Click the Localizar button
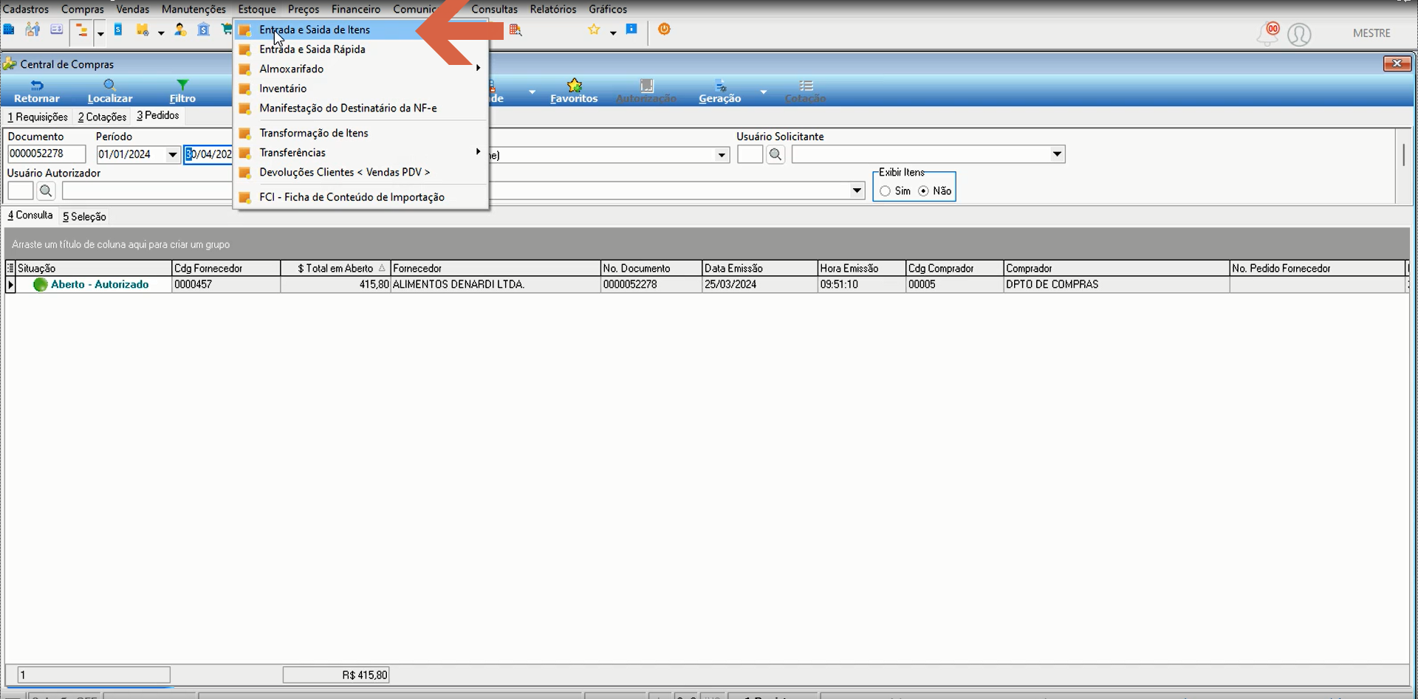The image size is (1418, 699). coord(110,91)
